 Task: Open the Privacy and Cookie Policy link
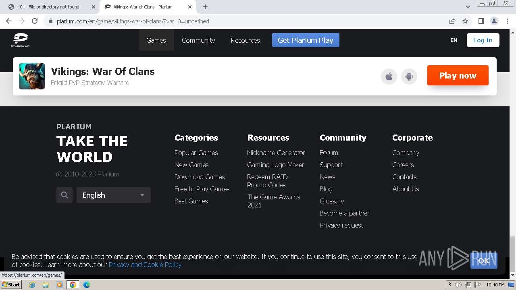tap(145, 265)
